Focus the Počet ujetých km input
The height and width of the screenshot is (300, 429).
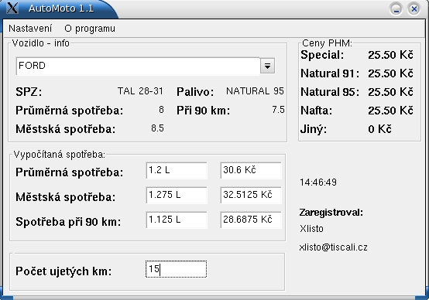pos(177,269)
